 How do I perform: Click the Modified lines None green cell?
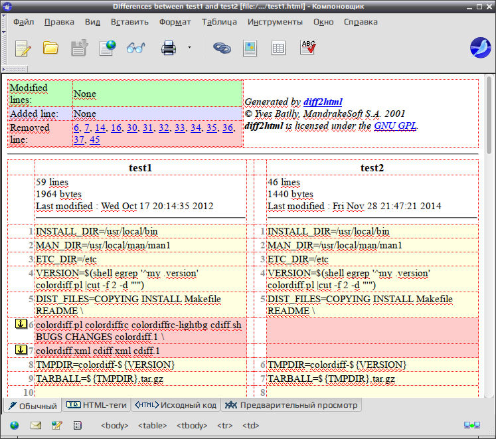pos(157,94)
